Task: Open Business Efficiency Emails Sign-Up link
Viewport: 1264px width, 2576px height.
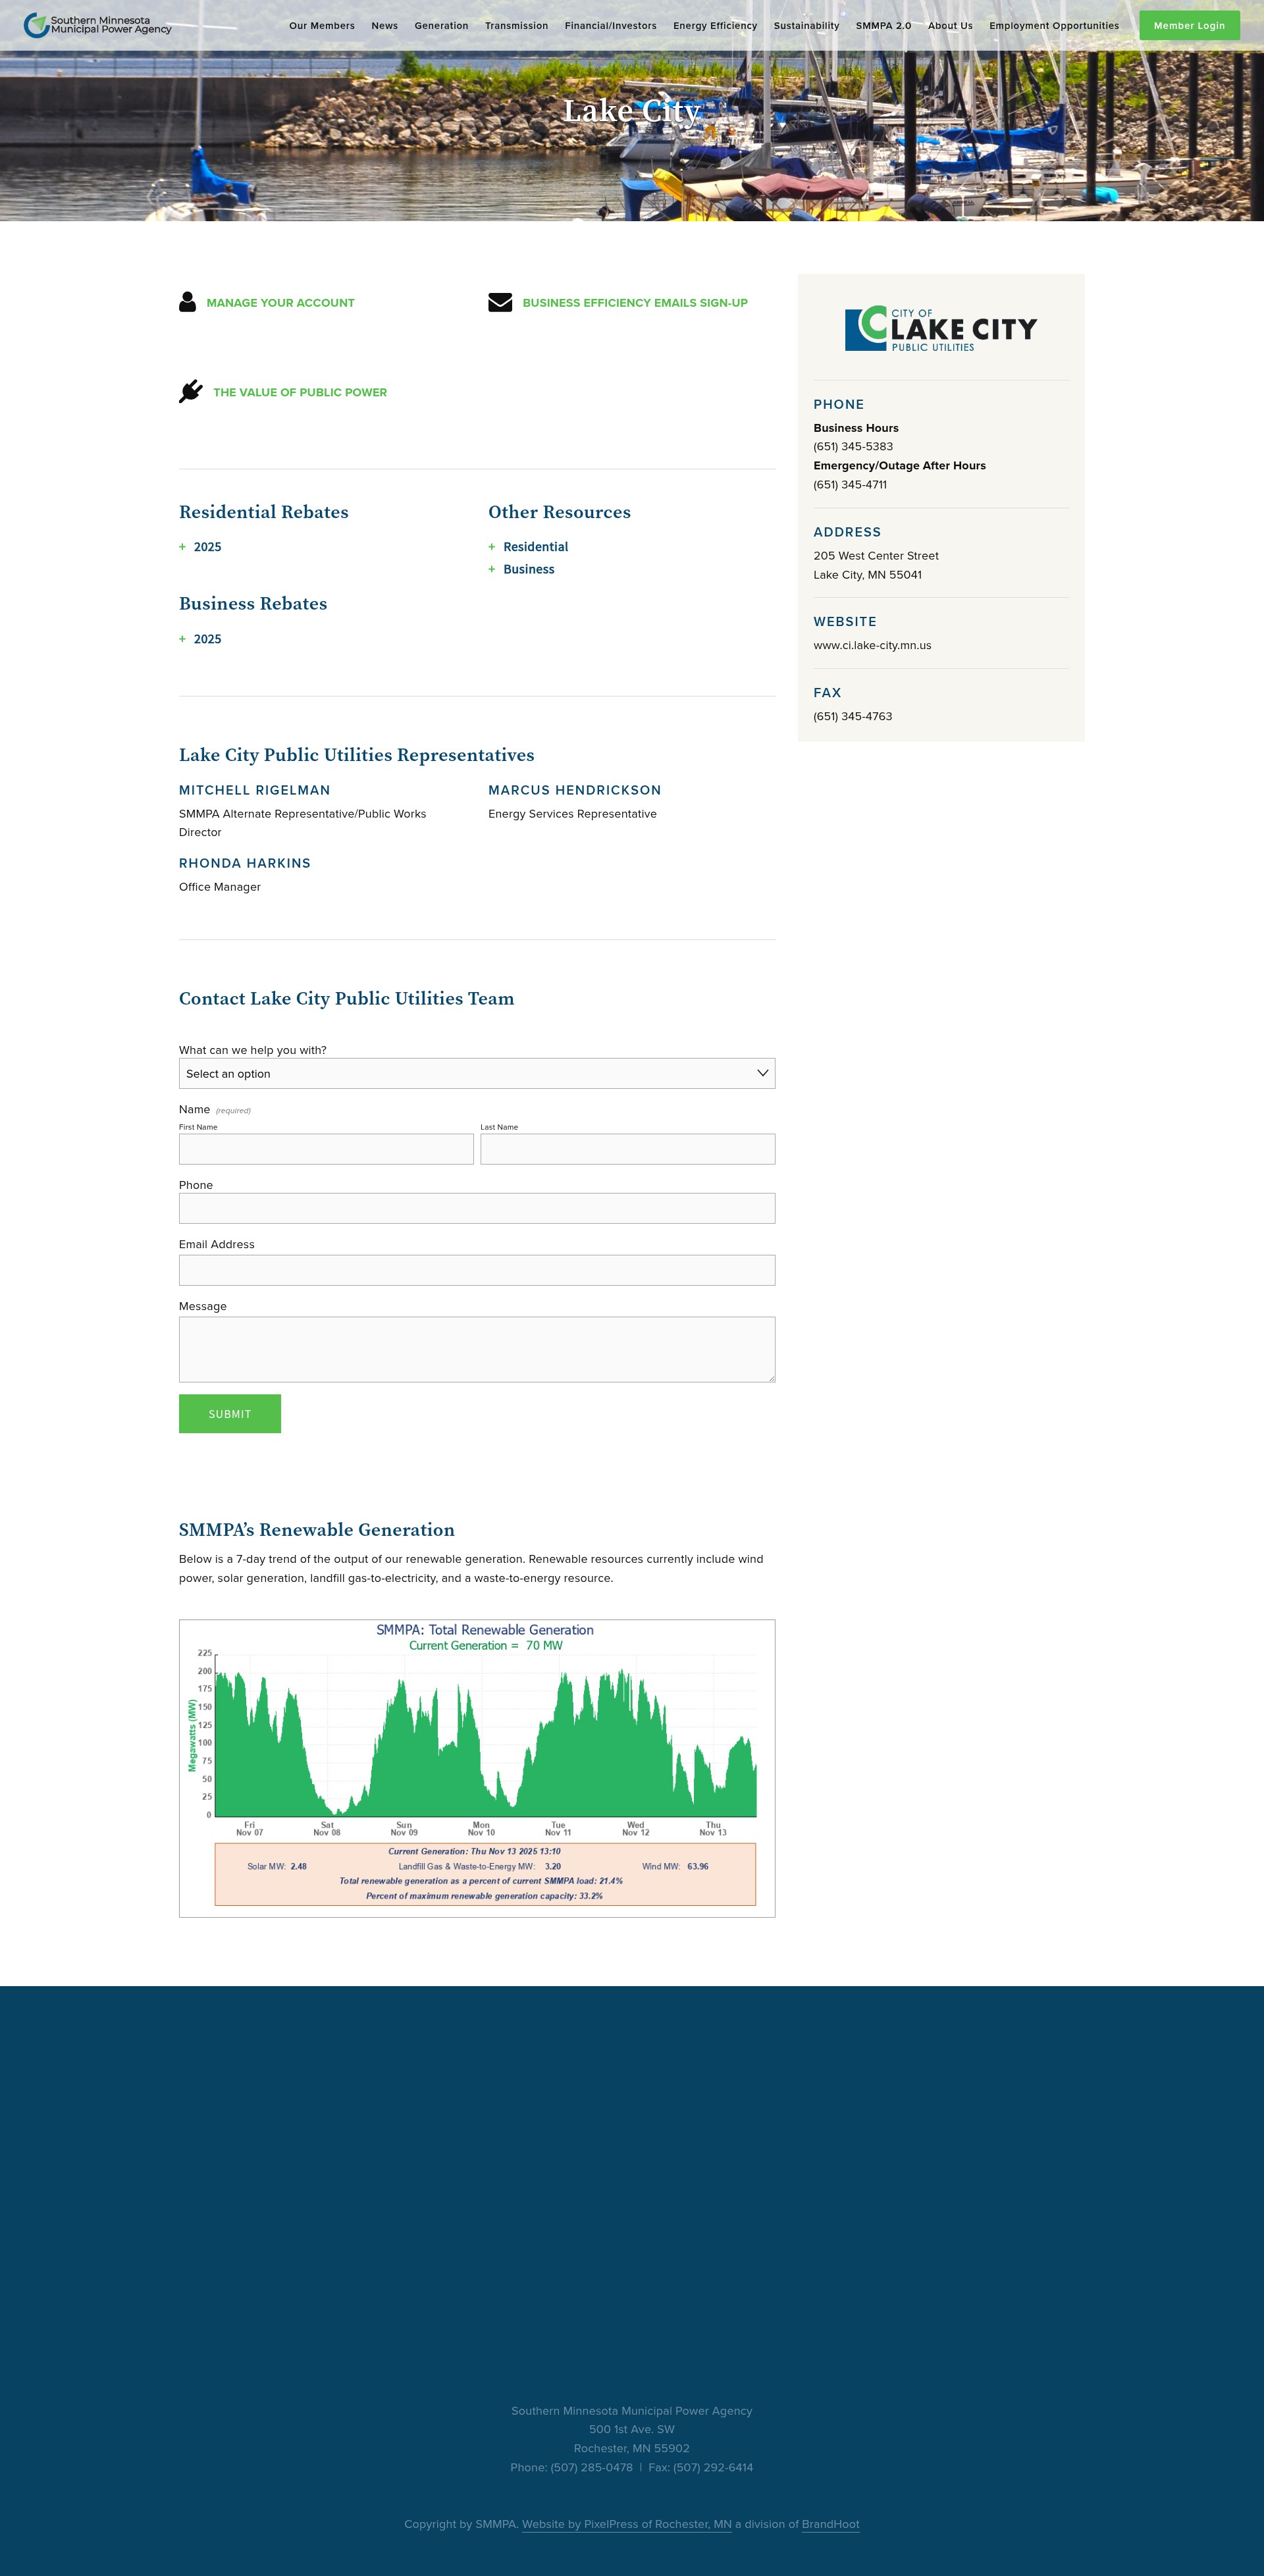Action: coord(635,303)
